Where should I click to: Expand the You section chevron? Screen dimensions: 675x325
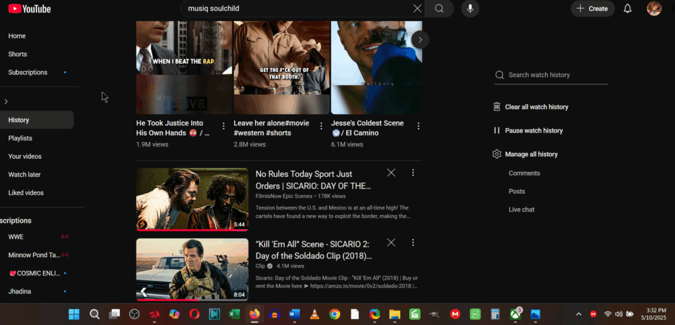[x=6, y=102]
